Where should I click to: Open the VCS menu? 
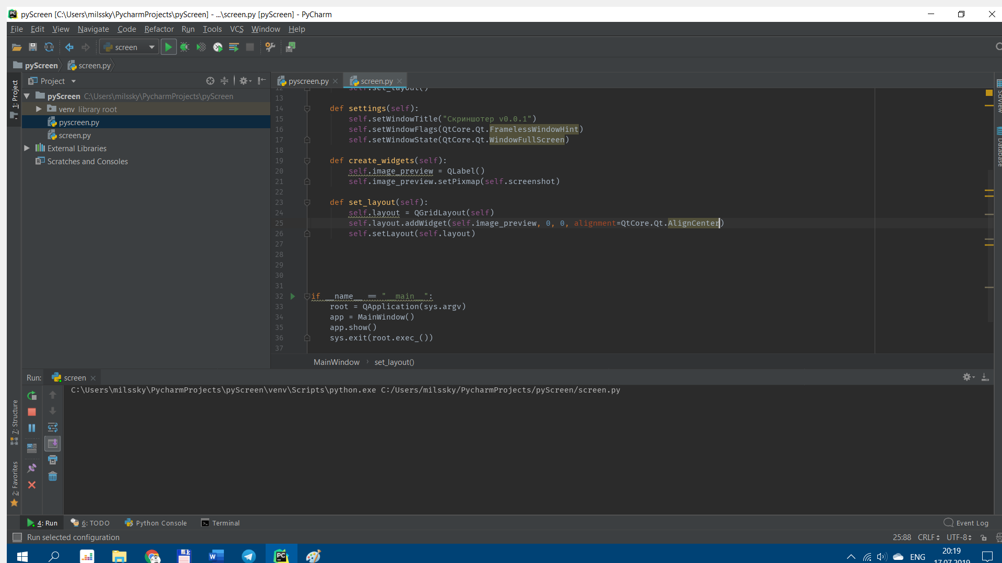tap(237, 29)
